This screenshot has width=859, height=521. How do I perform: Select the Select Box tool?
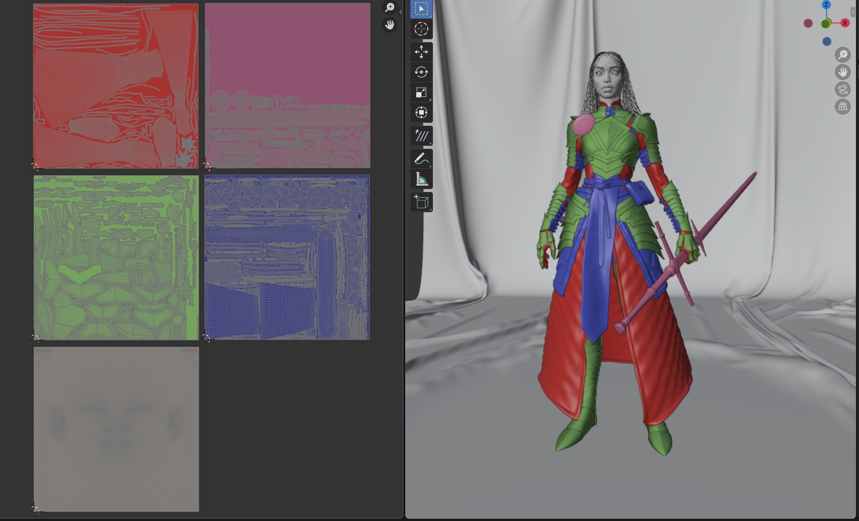click(421, 9)
